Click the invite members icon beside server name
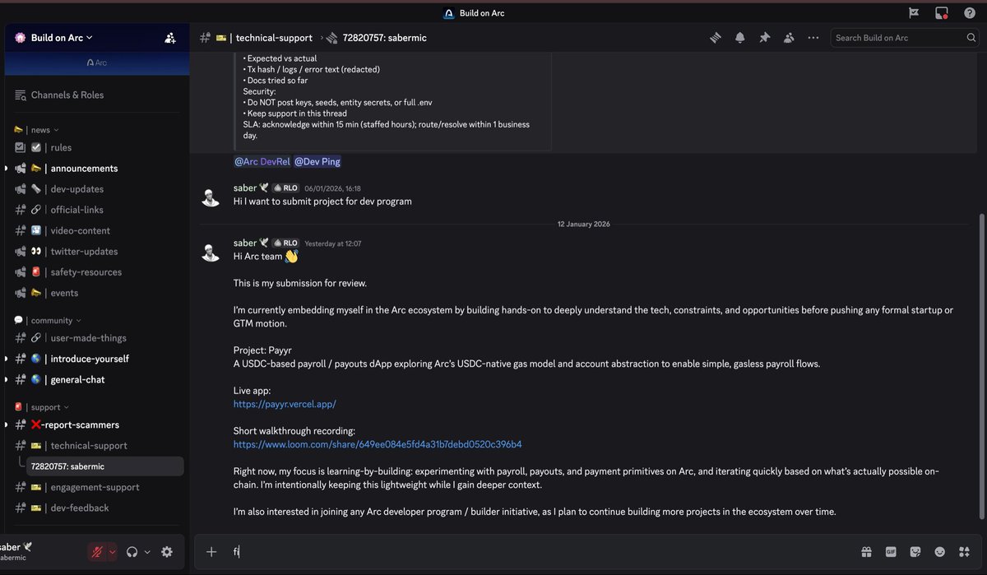The width and height of the screenshot is (987, 575). [170, 38]
